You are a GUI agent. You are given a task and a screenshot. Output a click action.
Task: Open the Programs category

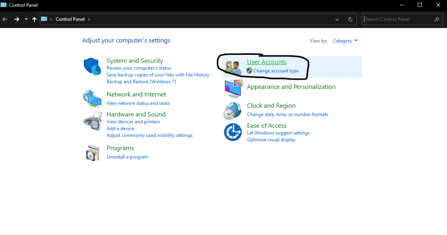pyautogui.click(x=120, y=148)
